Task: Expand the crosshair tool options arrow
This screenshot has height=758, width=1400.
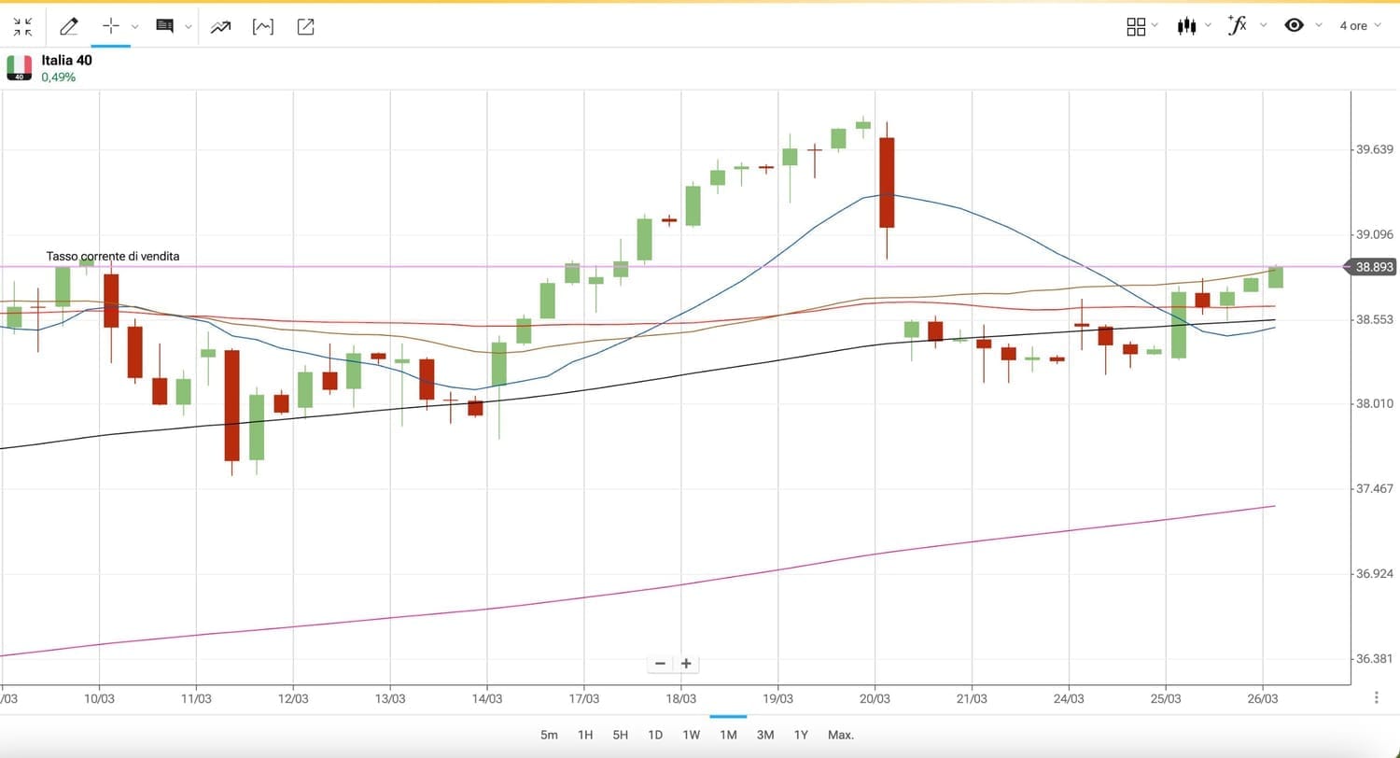Action: tap(135, 26)
